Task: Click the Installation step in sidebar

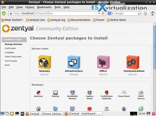Action: click(9, 52)
